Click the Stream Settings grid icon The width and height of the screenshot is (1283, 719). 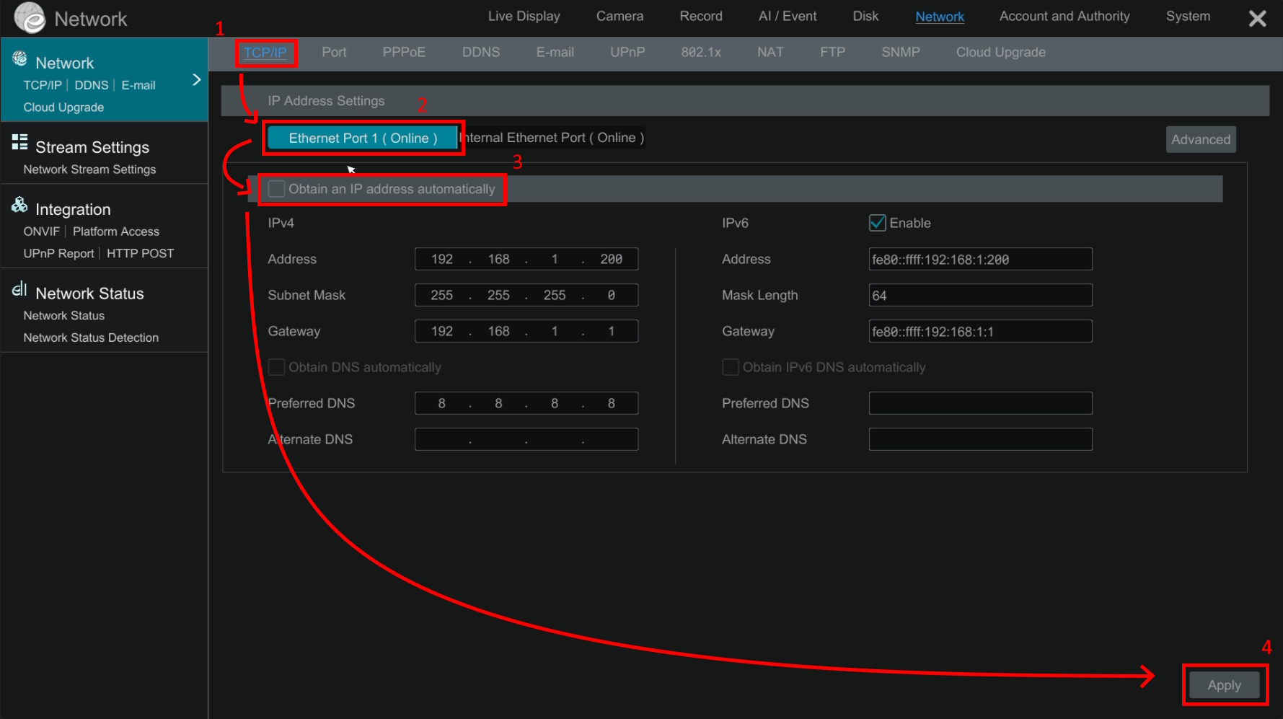(x=19, y=142)
